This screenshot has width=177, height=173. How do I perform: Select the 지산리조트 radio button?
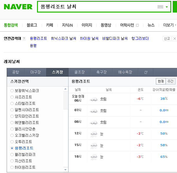click(12, 161)
